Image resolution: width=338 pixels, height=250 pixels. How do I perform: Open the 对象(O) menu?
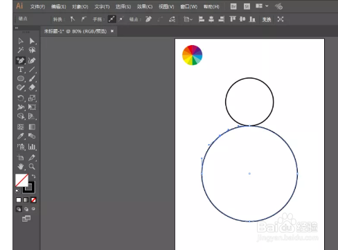80,7
